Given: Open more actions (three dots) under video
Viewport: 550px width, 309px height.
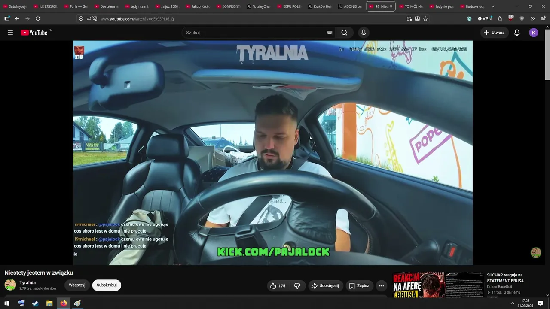Looking at the screenshot, I should [x=381, y=286].
